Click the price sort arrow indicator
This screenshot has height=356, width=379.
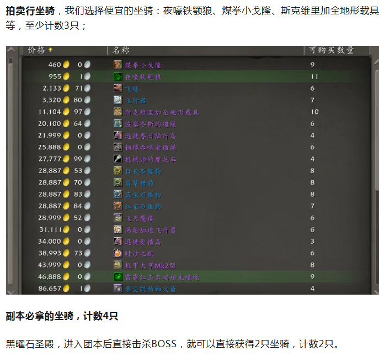pyautogui.click(x=51, y=50)
